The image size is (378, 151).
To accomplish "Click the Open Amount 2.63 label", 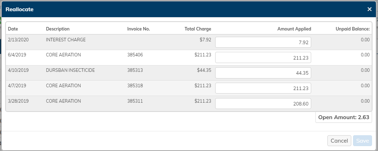I will 343,117.
